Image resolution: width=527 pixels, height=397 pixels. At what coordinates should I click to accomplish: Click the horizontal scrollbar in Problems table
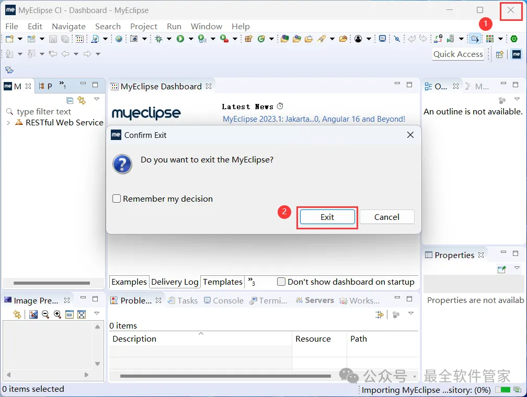[225, 376]
